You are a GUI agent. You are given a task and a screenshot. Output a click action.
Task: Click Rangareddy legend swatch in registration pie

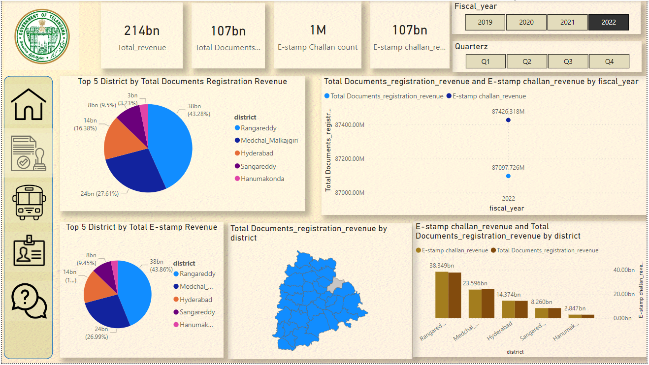click(x=237, y=128)
